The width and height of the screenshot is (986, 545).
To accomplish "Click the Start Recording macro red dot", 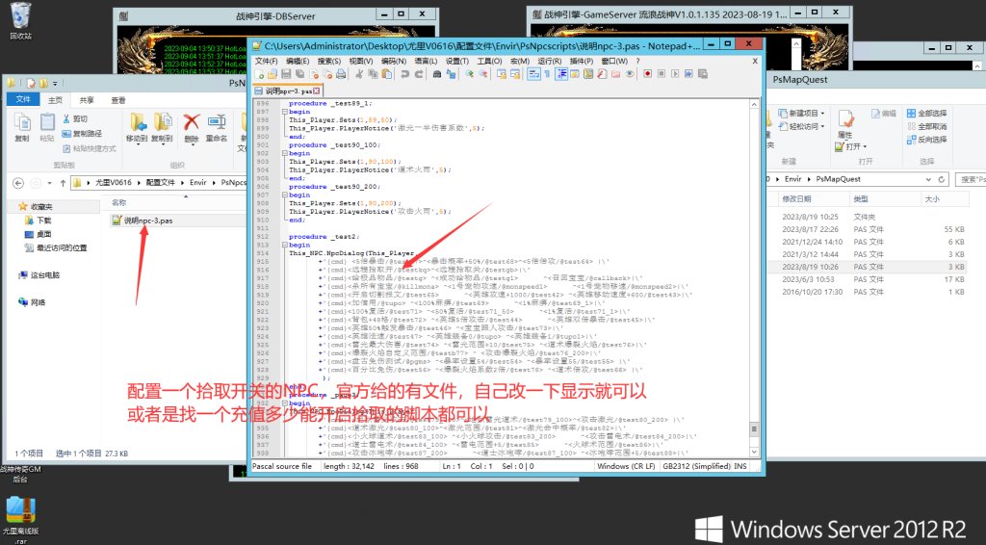I will 647,74.
